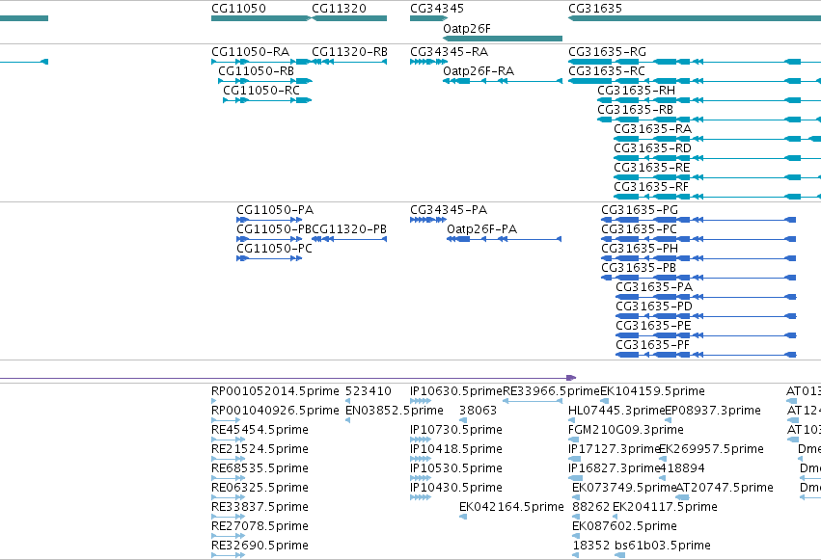Click transcript CG31635-RH
This screenshot has height=560, width=821.
click(636, 91)
